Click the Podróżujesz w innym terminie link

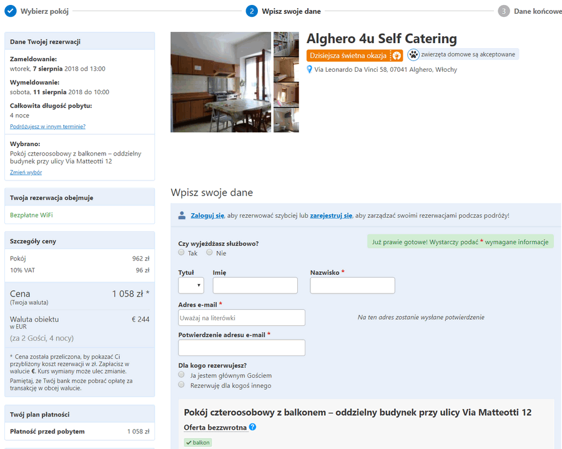point(47,127)
